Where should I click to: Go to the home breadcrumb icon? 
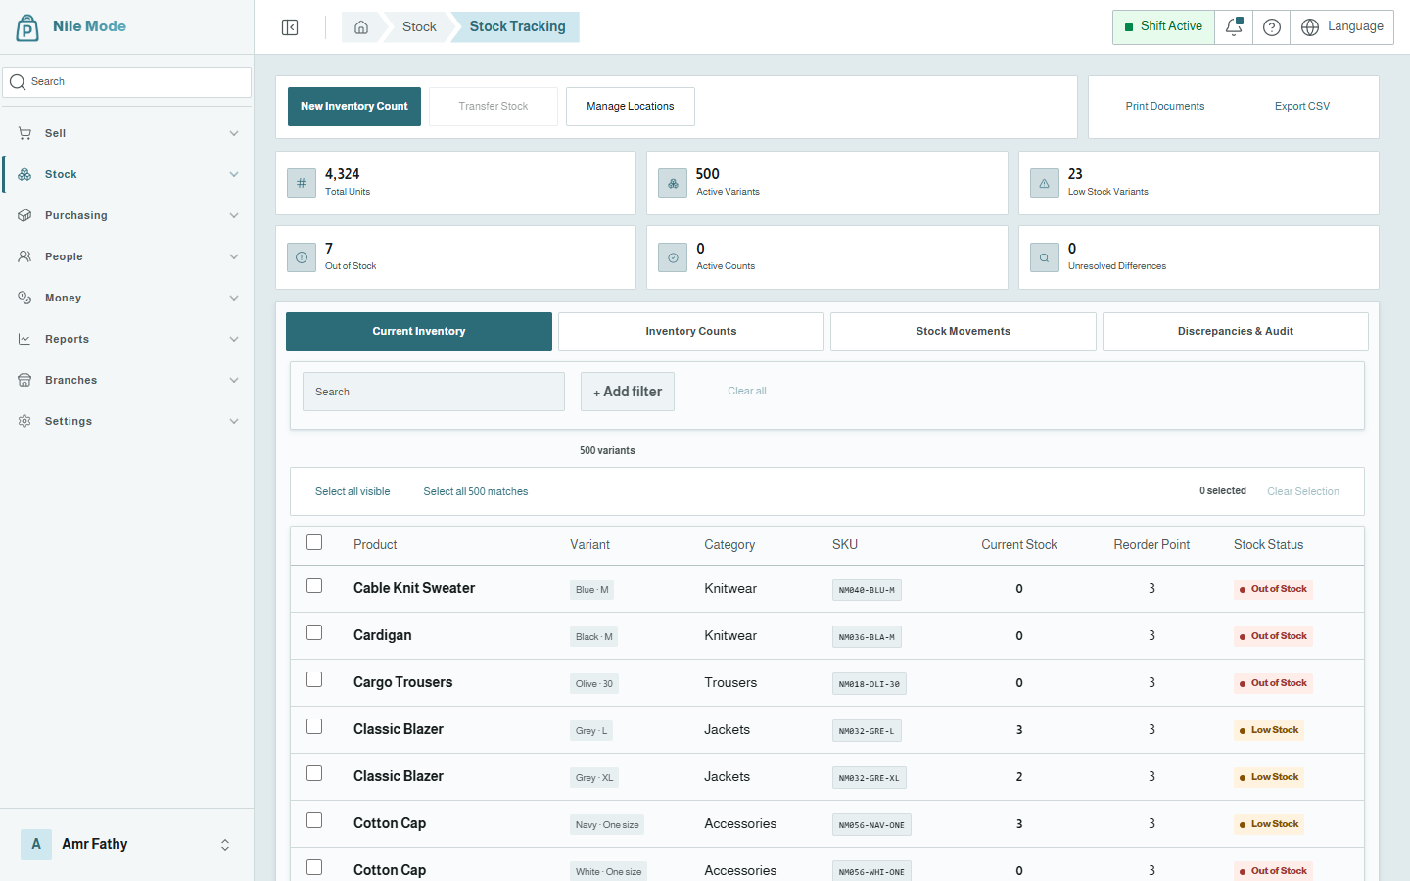coord(361,27)
